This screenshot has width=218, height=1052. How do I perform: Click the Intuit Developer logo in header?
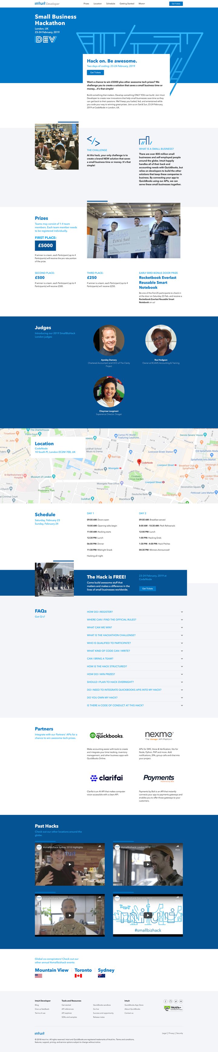(x=47, y=3)
